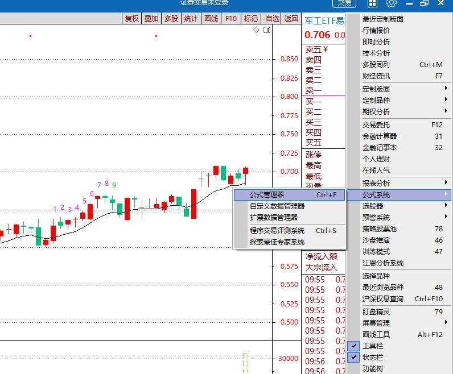Click the 0.700 price axis label

coord(289,172)
